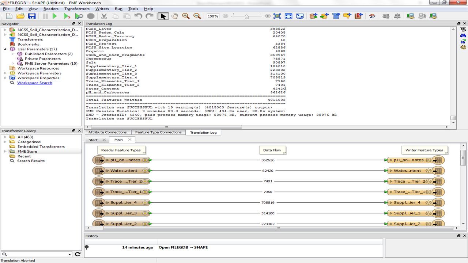468x263 pixels.
Task: Click the Undo arrow icon
Action: [x=138, y=16]
